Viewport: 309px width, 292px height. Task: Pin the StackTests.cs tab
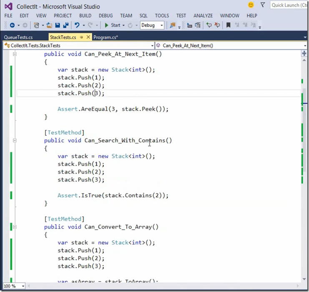point(81,37)
